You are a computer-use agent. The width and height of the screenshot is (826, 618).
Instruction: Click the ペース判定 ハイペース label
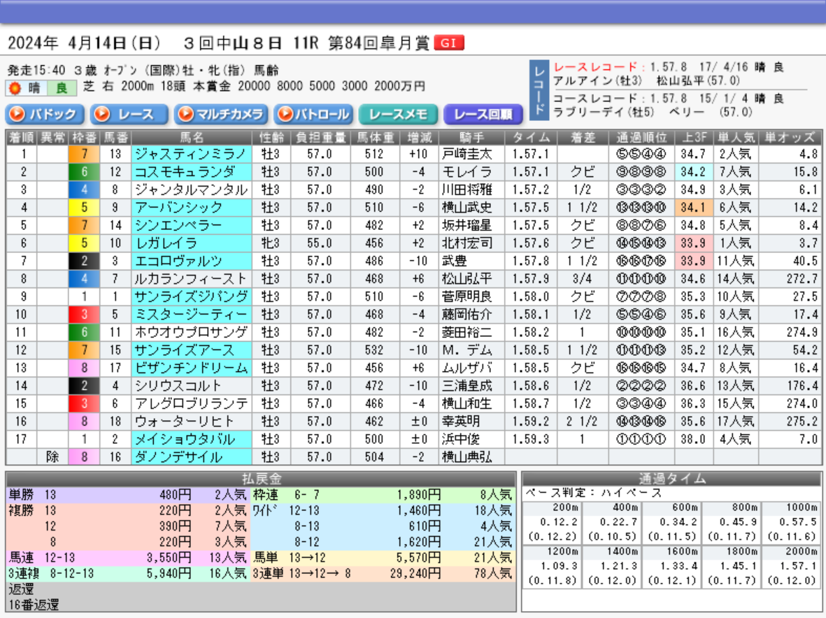tap(593, 494)
